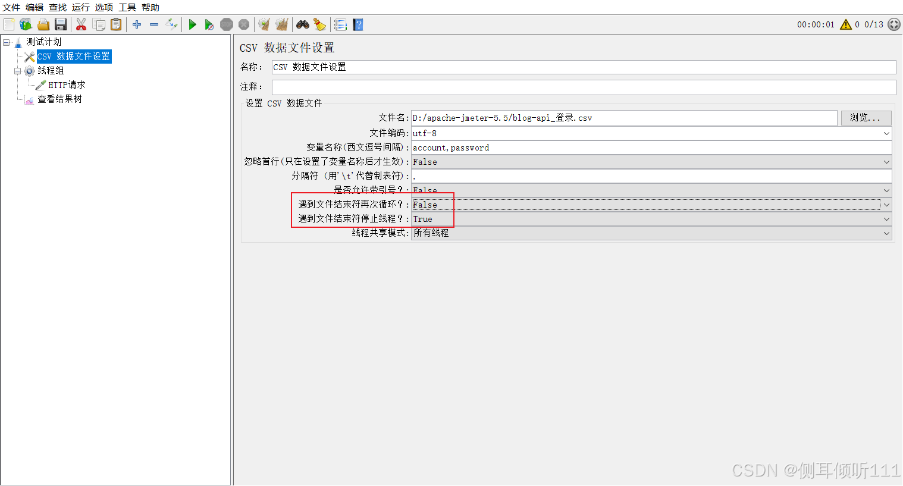Click the gray Stop sign icon
Image resolution: width=903 pixels, height=486 pixels.
coord(226,24)
